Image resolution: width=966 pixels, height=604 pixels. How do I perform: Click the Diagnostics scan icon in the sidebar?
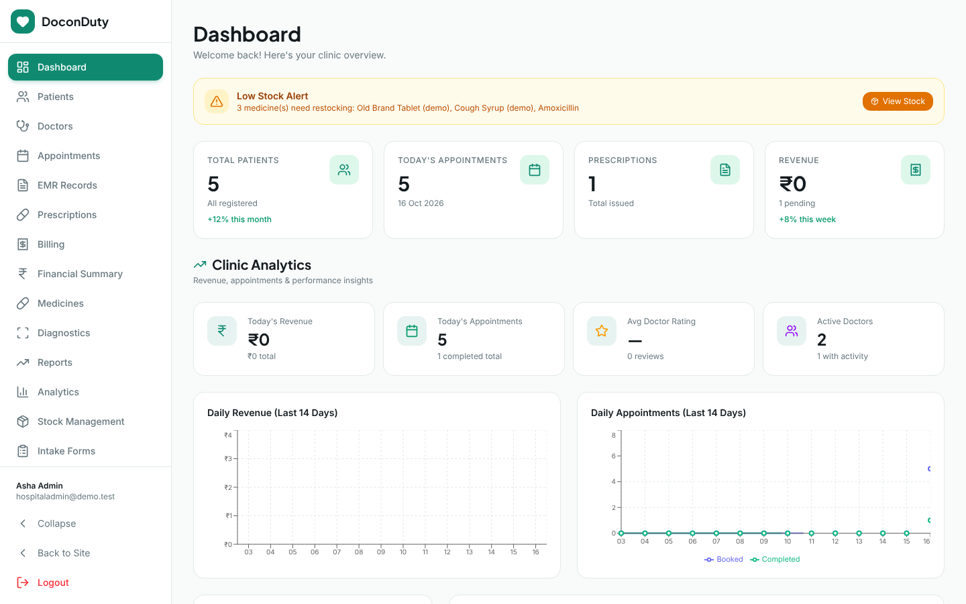[23, 333]
